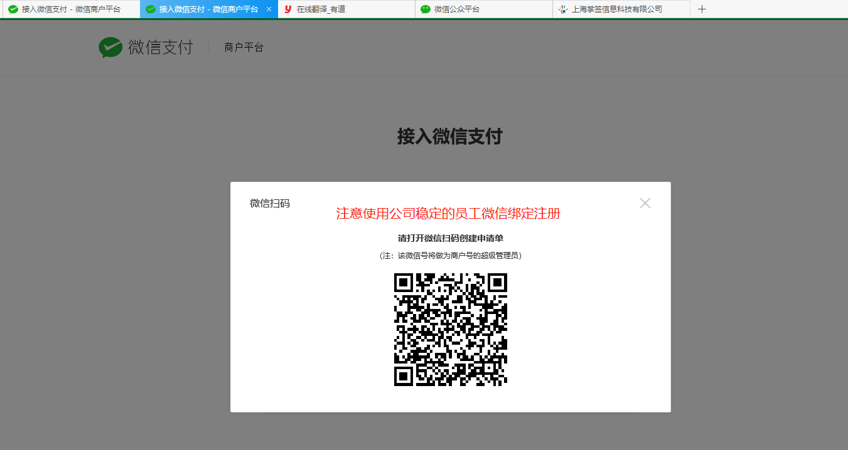Click the 请打开微信扫码创建申请单 instruction text
The height and width of the screenshot is (450, 848).
tap(451, 238)
